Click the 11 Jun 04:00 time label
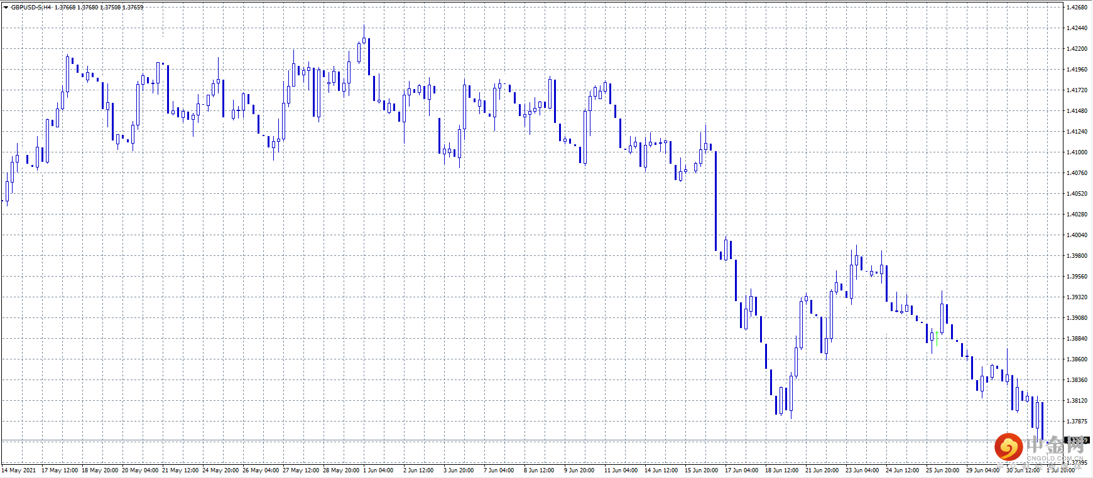 [x=621, y=470]
